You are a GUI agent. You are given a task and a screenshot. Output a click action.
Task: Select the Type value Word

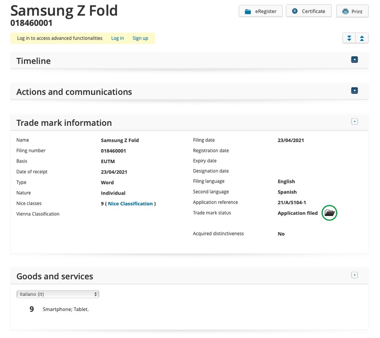(108, 182)
